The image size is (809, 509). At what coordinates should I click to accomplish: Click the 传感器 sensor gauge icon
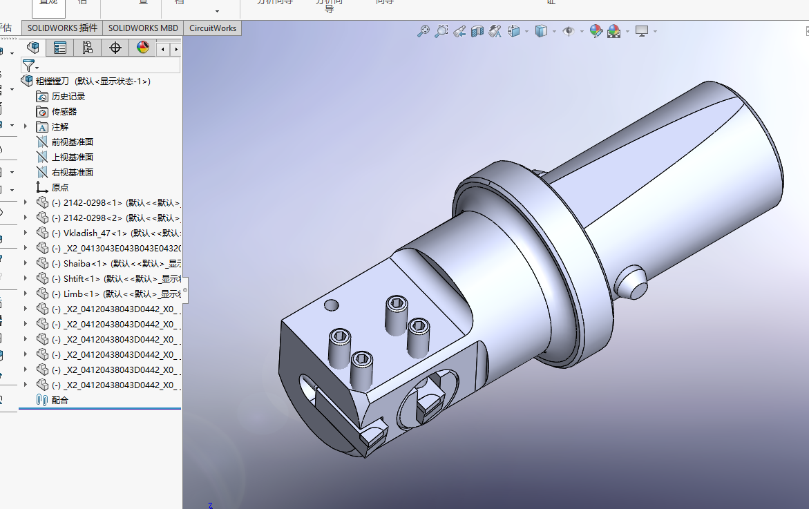pos(42,111)
